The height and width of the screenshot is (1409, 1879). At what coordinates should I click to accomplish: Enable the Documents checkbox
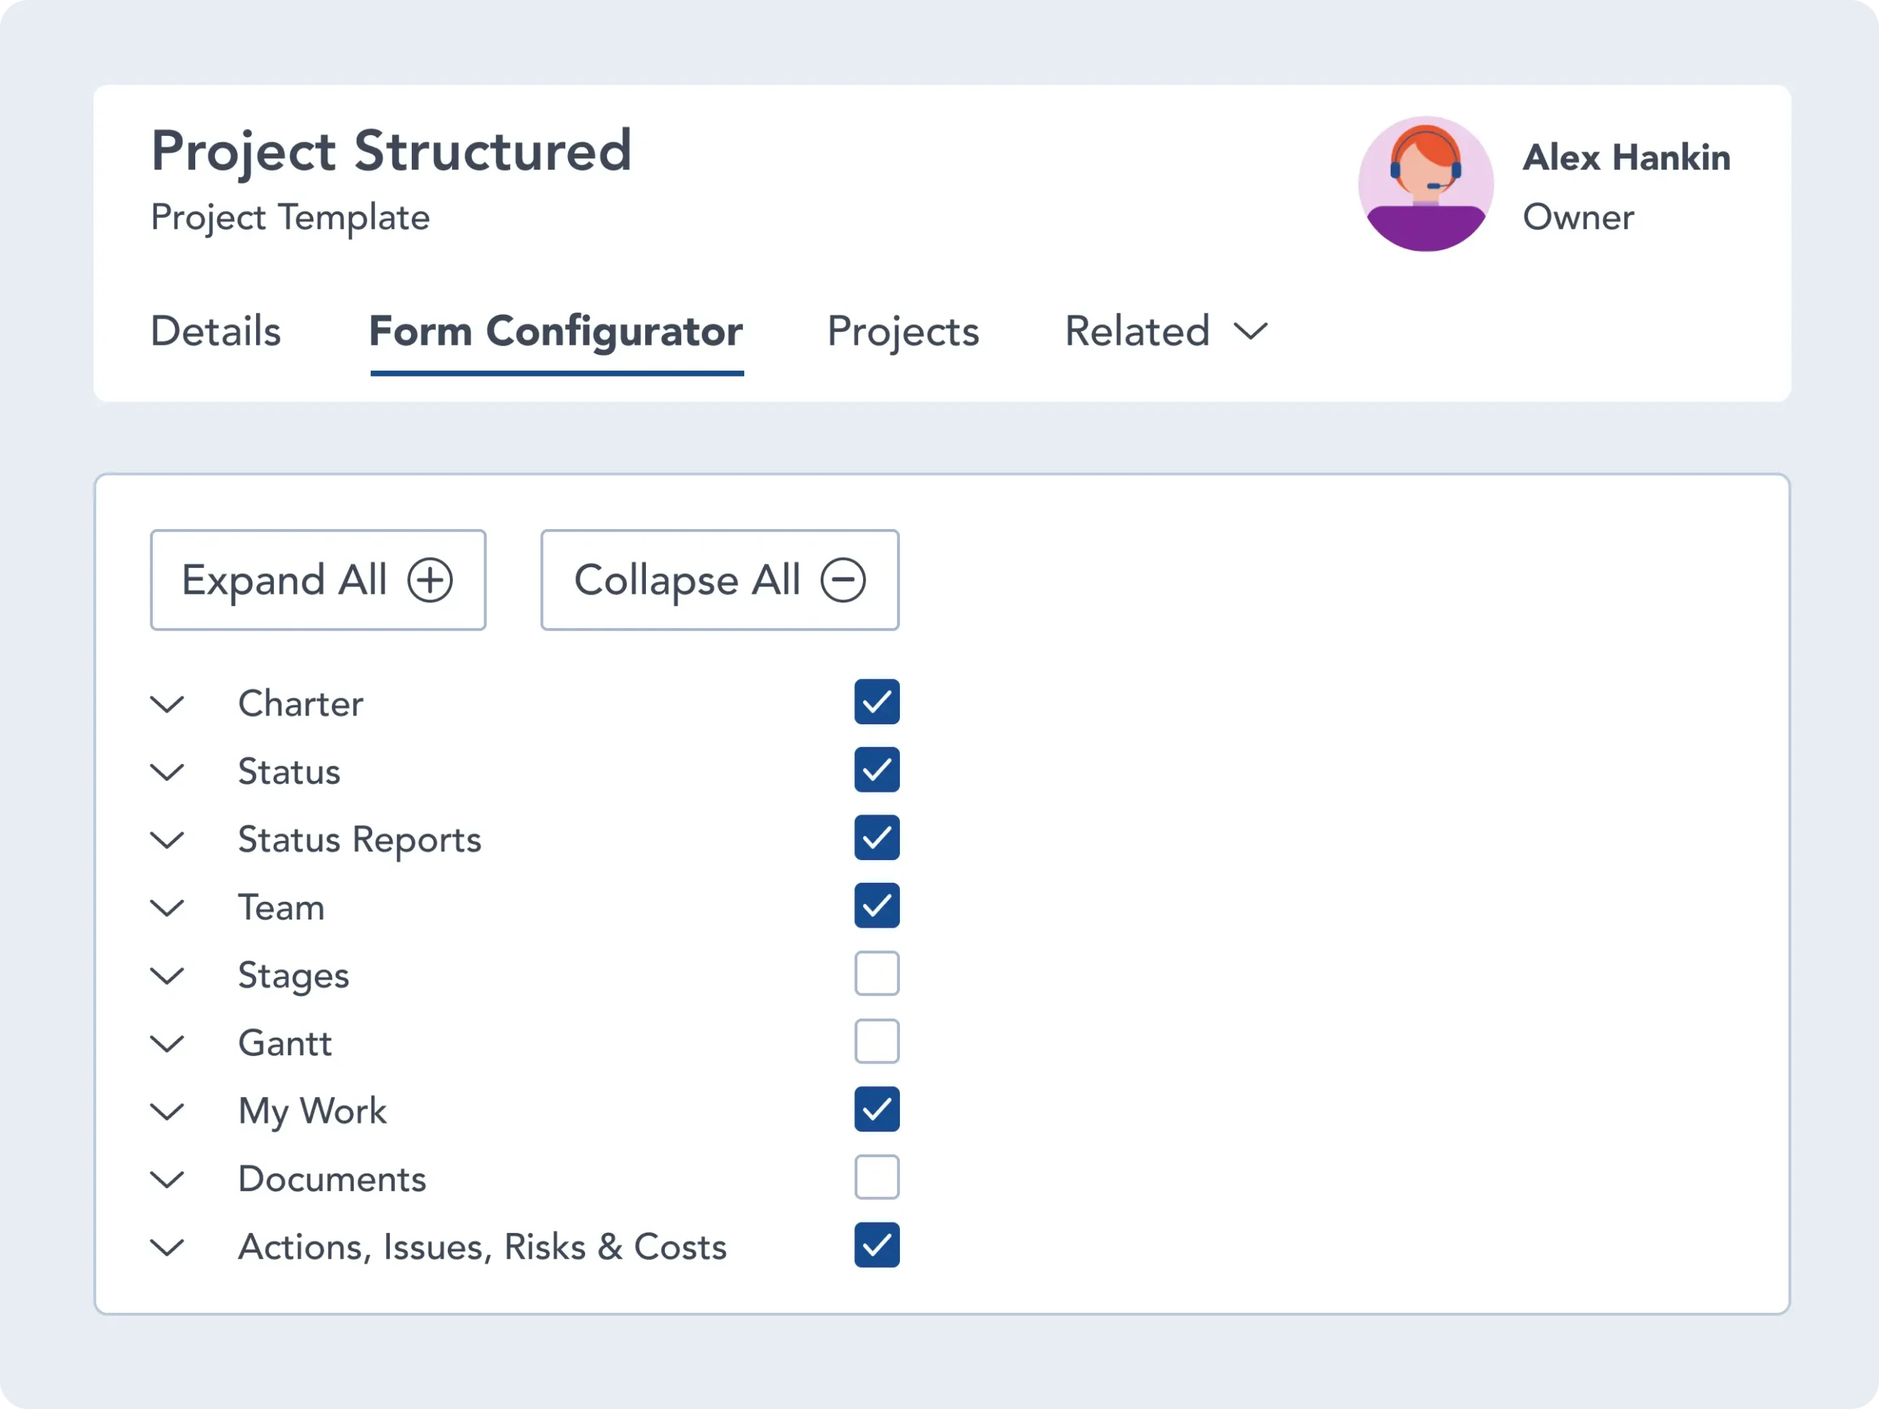(876, 1177)
